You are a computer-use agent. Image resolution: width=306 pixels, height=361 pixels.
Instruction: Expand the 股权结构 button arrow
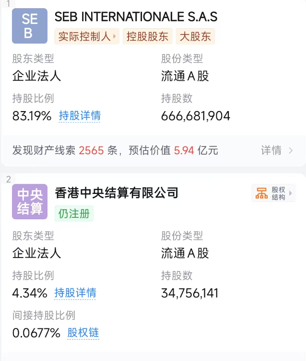[x=290, y=193]
